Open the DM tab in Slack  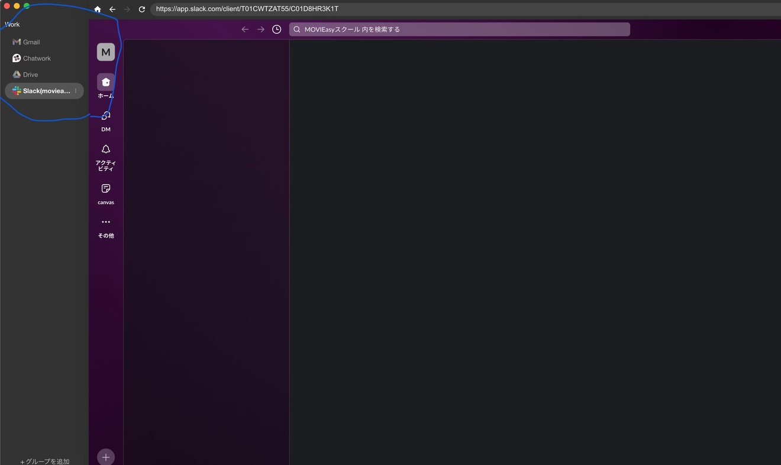tap(106, 121)
